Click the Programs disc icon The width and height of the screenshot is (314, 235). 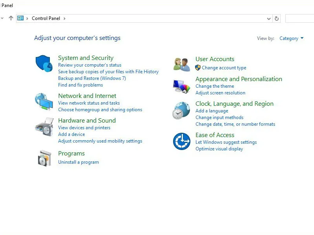tap(44, 158)
